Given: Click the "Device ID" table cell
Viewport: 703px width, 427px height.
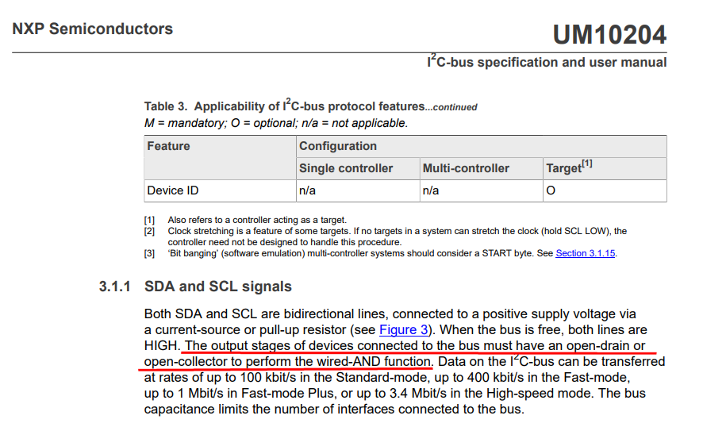Looking at the screenshot, I should point(173,190).
